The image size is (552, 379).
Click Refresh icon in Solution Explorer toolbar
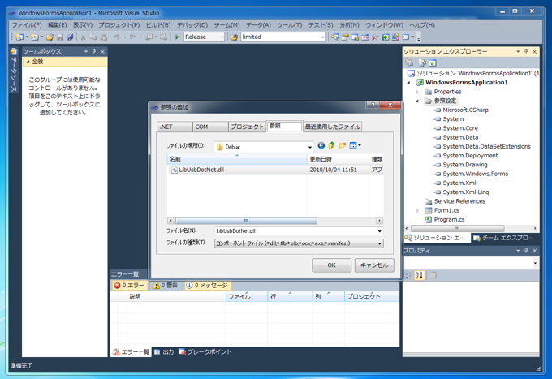[433, 62]
